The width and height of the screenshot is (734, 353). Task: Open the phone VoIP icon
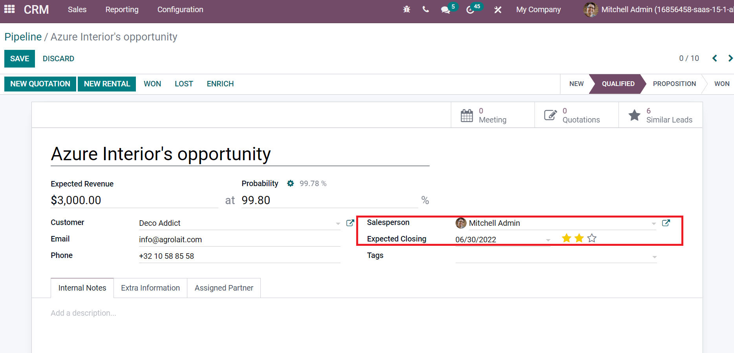426,9
